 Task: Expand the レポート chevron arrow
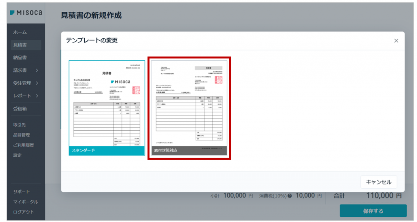tap(37, 96)
